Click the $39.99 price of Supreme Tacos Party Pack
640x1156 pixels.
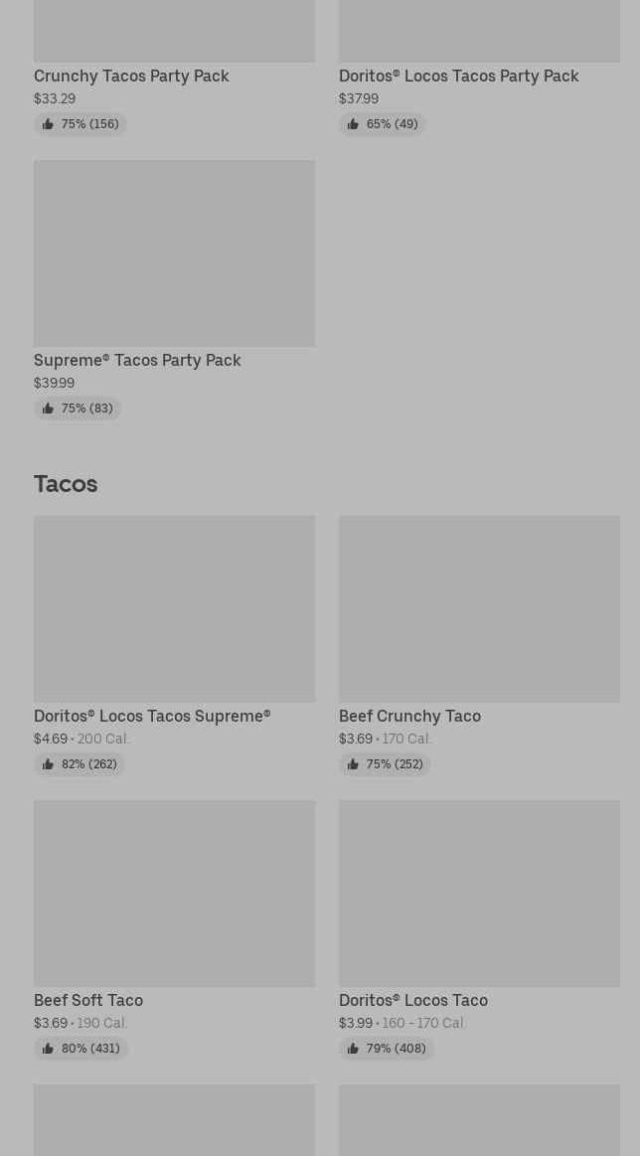pyautogui.click(x=54, y=383)
